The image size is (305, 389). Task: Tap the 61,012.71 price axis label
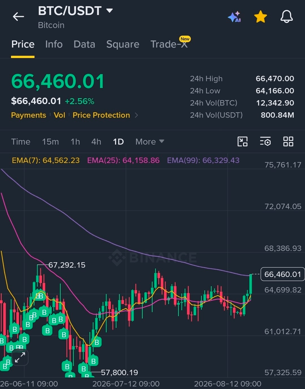point(283,332)
